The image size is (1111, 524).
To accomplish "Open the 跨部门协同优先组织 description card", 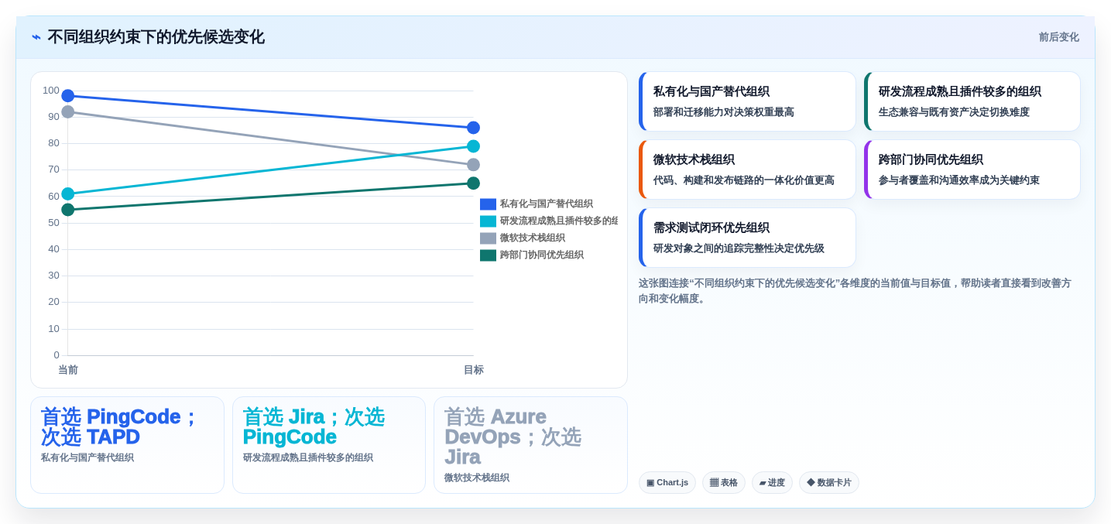I will tap(972, 170).
